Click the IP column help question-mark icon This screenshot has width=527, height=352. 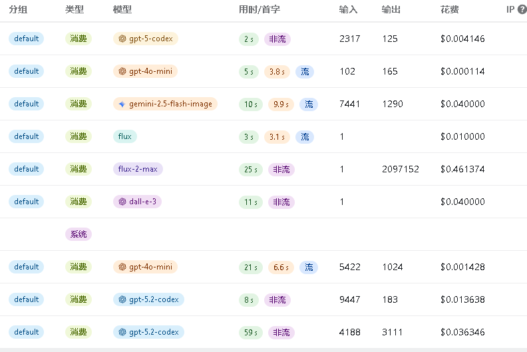coord(522,9)
